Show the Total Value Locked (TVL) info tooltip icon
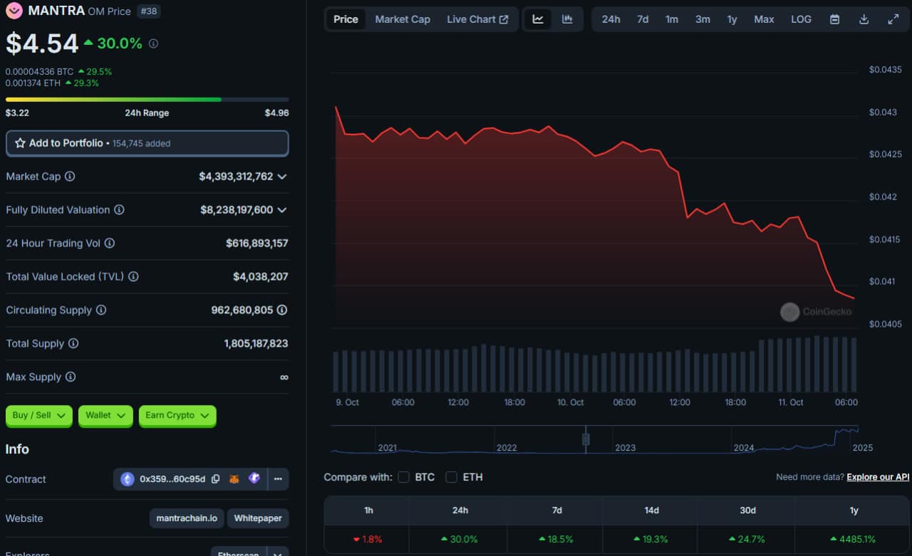The image size is (912, 556). pos(133,277)
